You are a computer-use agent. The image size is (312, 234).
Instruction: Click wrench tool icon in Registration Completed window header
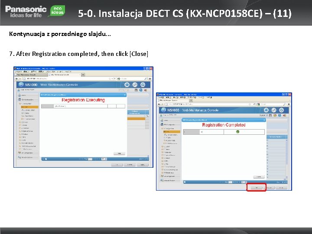click(274, 110)
